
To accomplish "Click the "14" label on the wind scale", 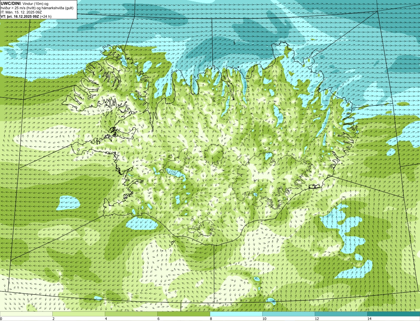I will coord(369,319).
